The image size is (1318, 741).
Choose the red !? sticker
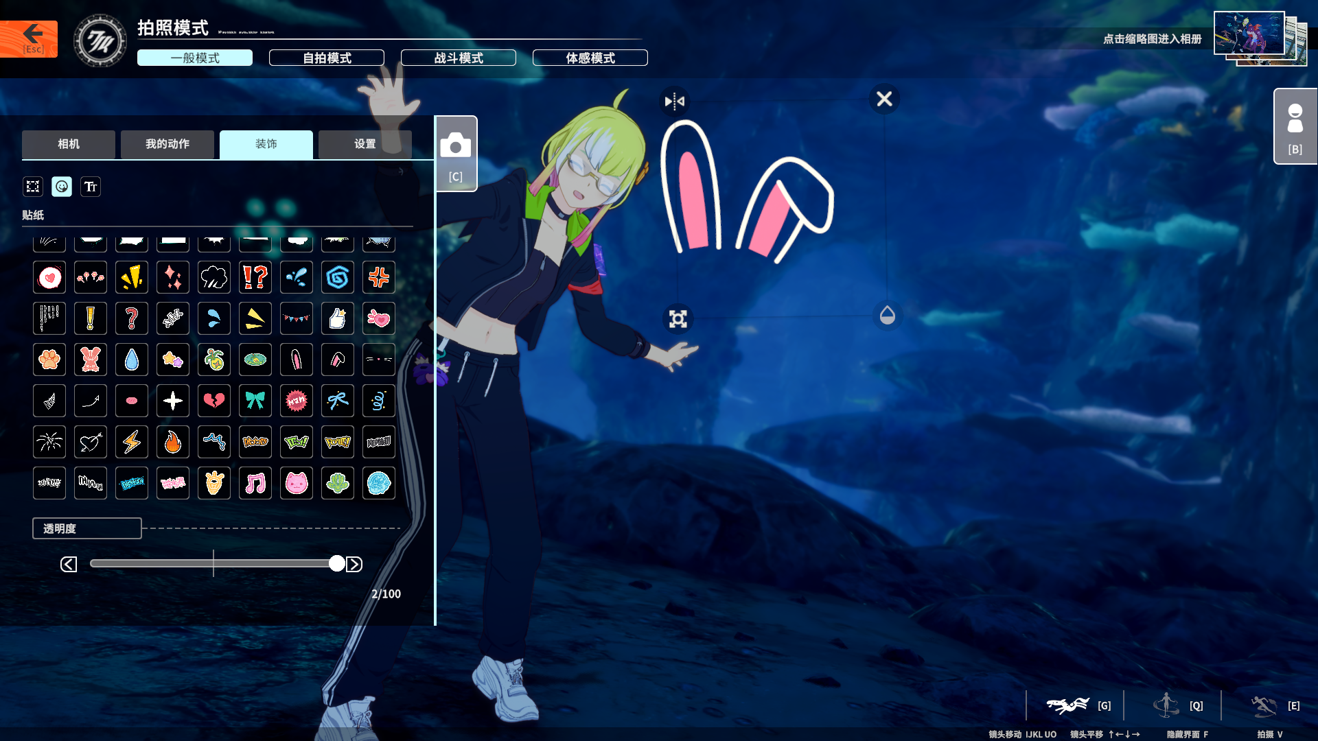pos(255,277)
